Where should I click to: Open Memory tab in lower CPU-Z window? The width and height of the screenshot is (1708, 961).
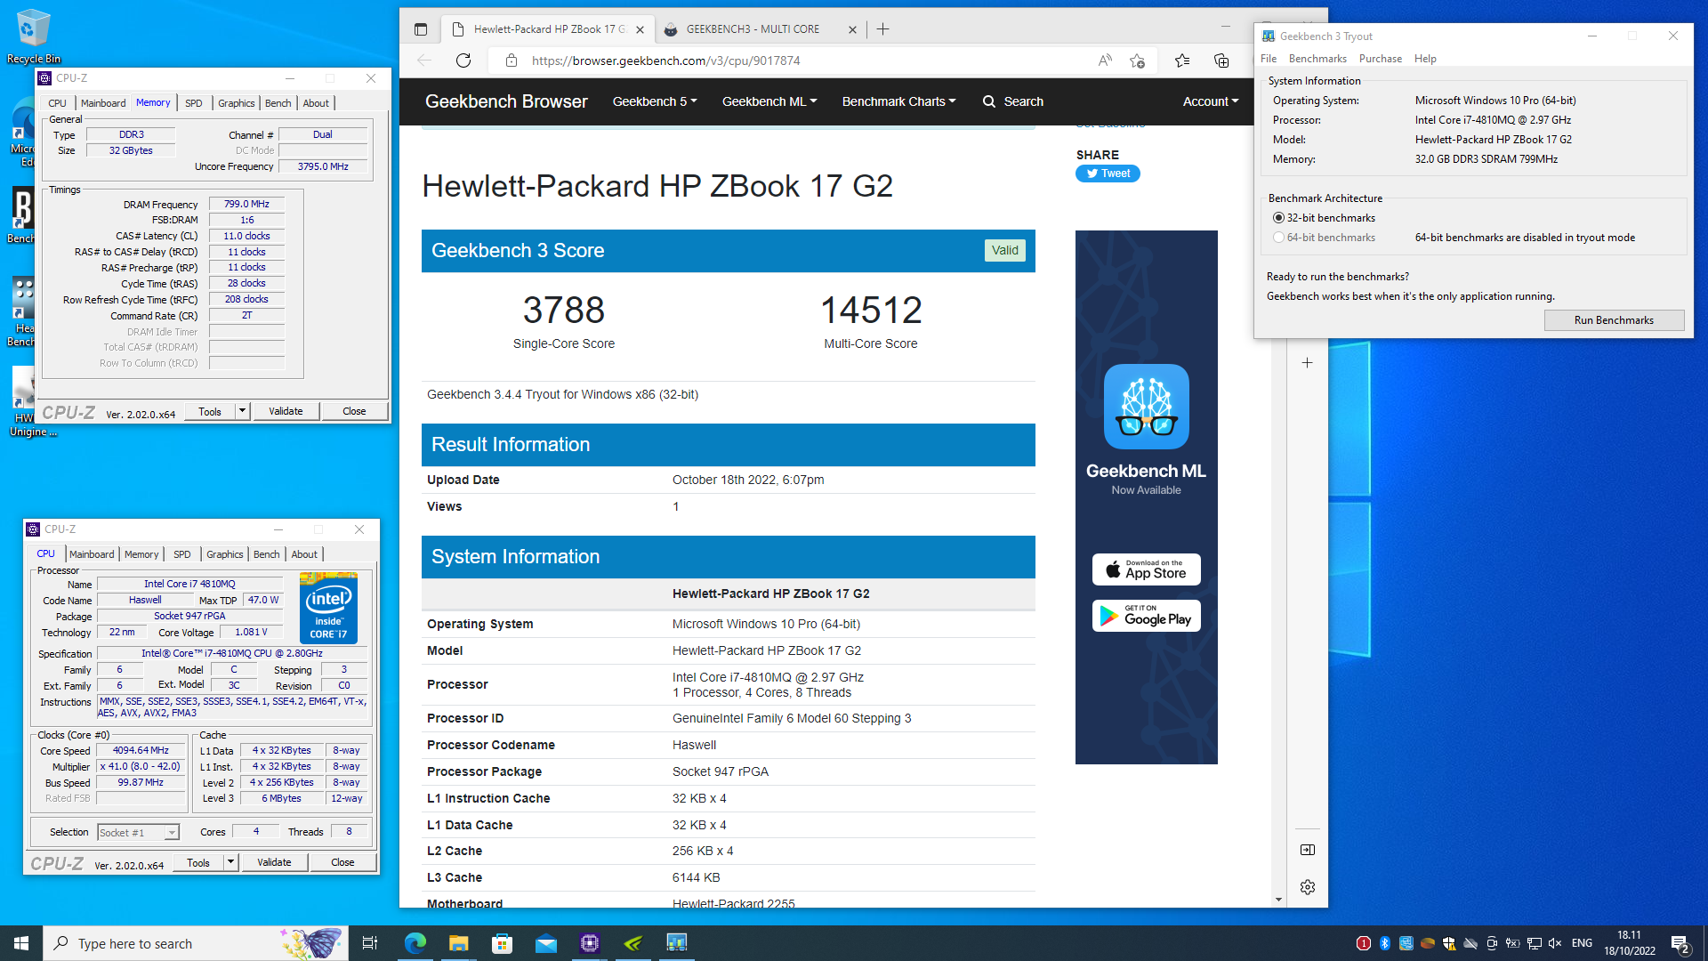[141, 554]
